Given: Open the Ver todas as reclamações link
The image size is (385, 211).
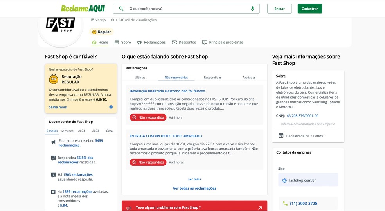Looking at the screenshot, I should click(194, 188).
